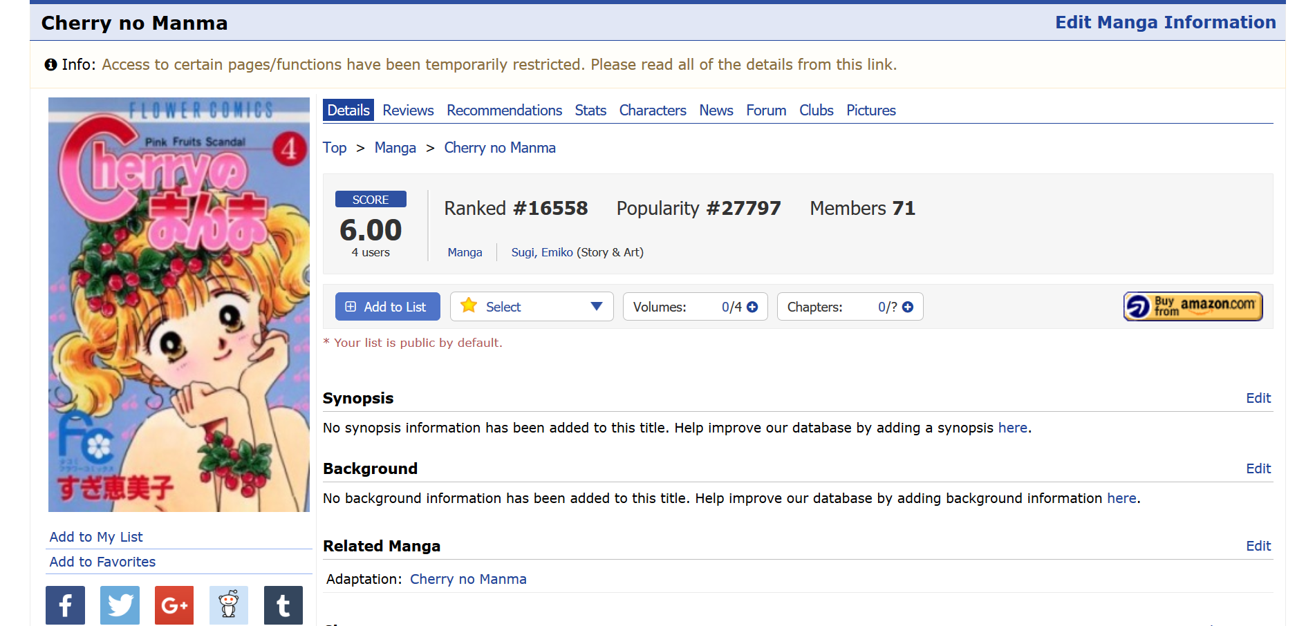Share page on Facebook icon
The image size is (1315, 626).
65,605
